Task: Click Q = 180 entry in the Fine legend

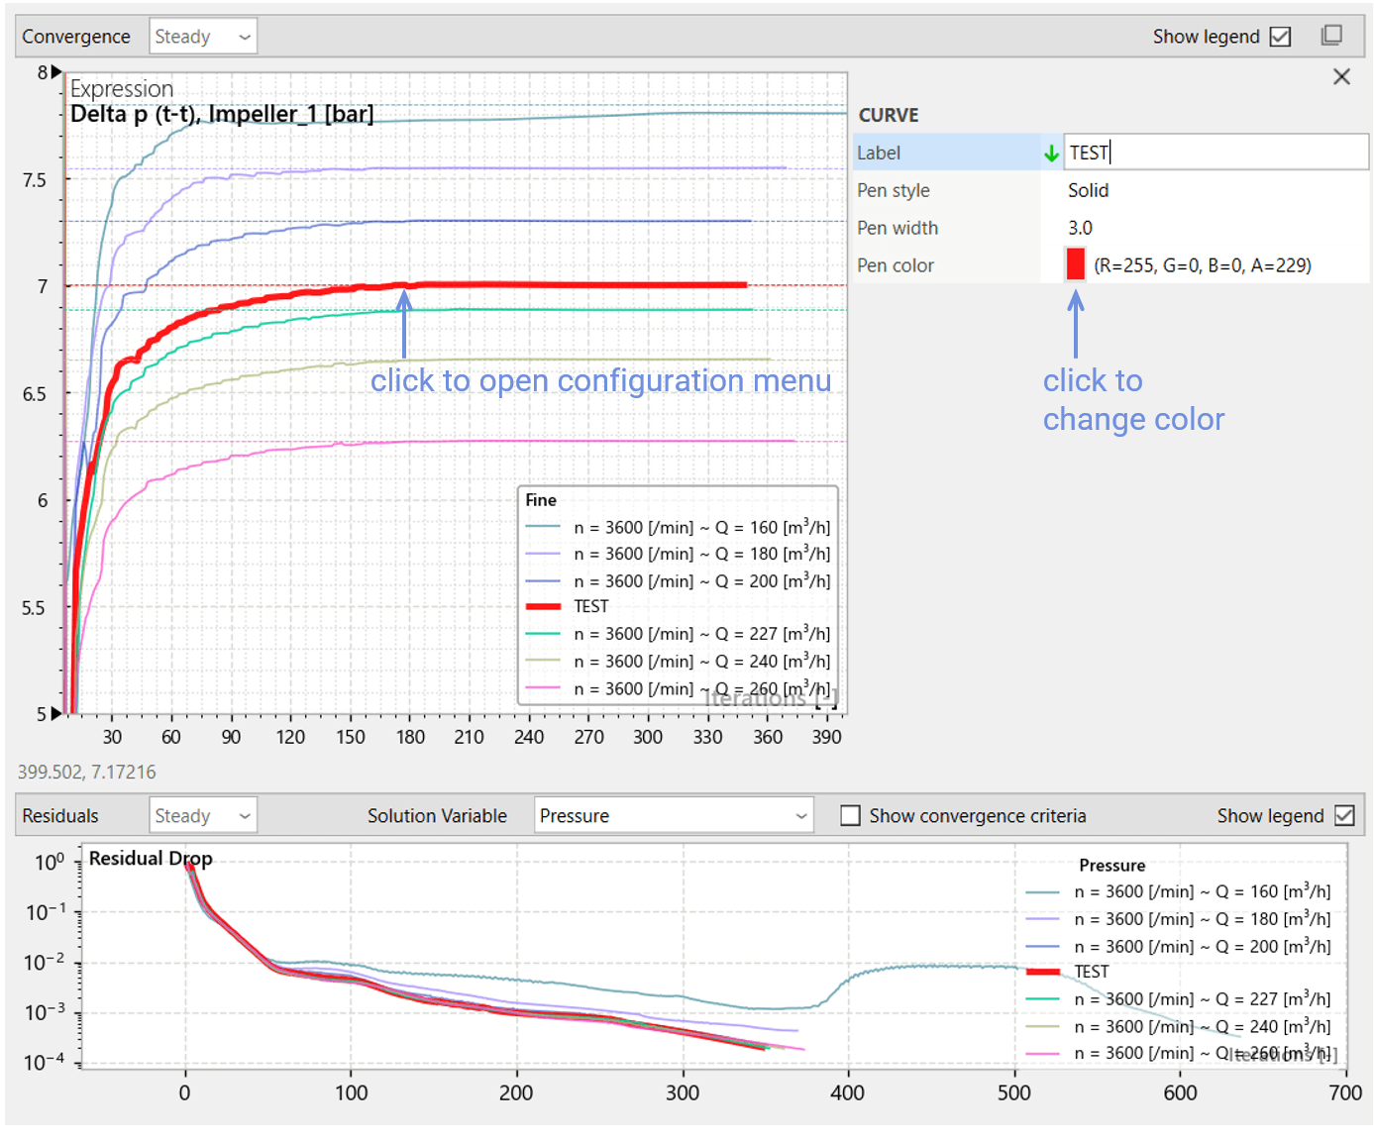Action: click(x=678, y=554)
